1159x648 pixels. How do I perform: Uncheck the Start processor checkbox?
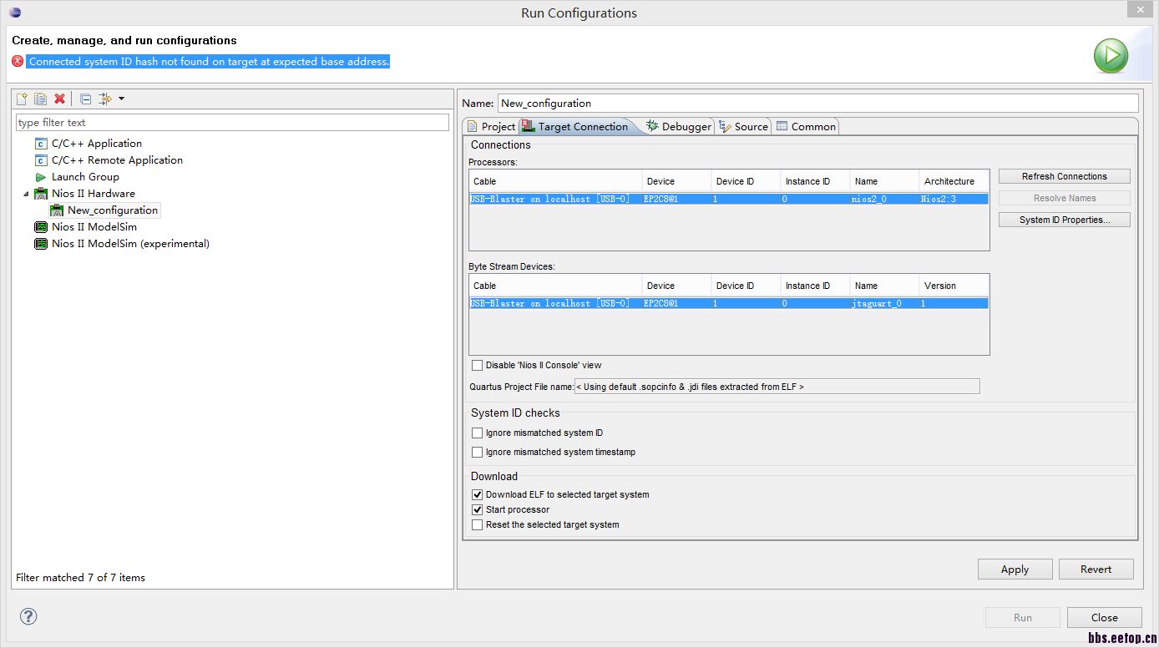coord(477,509)
